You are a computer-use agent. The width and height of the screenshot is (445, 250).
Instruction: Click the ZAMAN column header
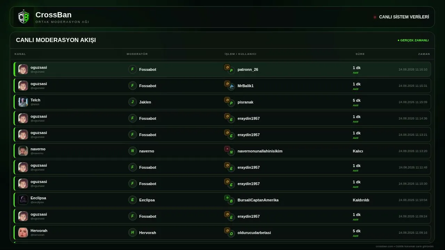point(424,54)
